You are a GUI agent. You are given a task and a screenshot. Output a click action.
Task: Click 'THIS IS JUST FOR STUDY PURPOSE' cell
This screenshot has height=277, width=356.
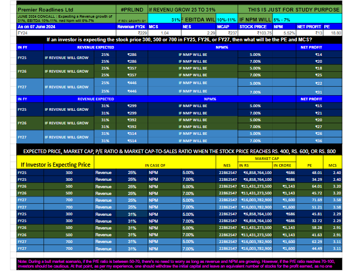click(x=290, y=9)
